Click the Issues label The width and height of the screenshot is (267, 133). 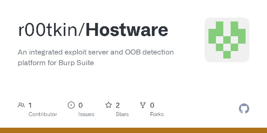point(86,114)
